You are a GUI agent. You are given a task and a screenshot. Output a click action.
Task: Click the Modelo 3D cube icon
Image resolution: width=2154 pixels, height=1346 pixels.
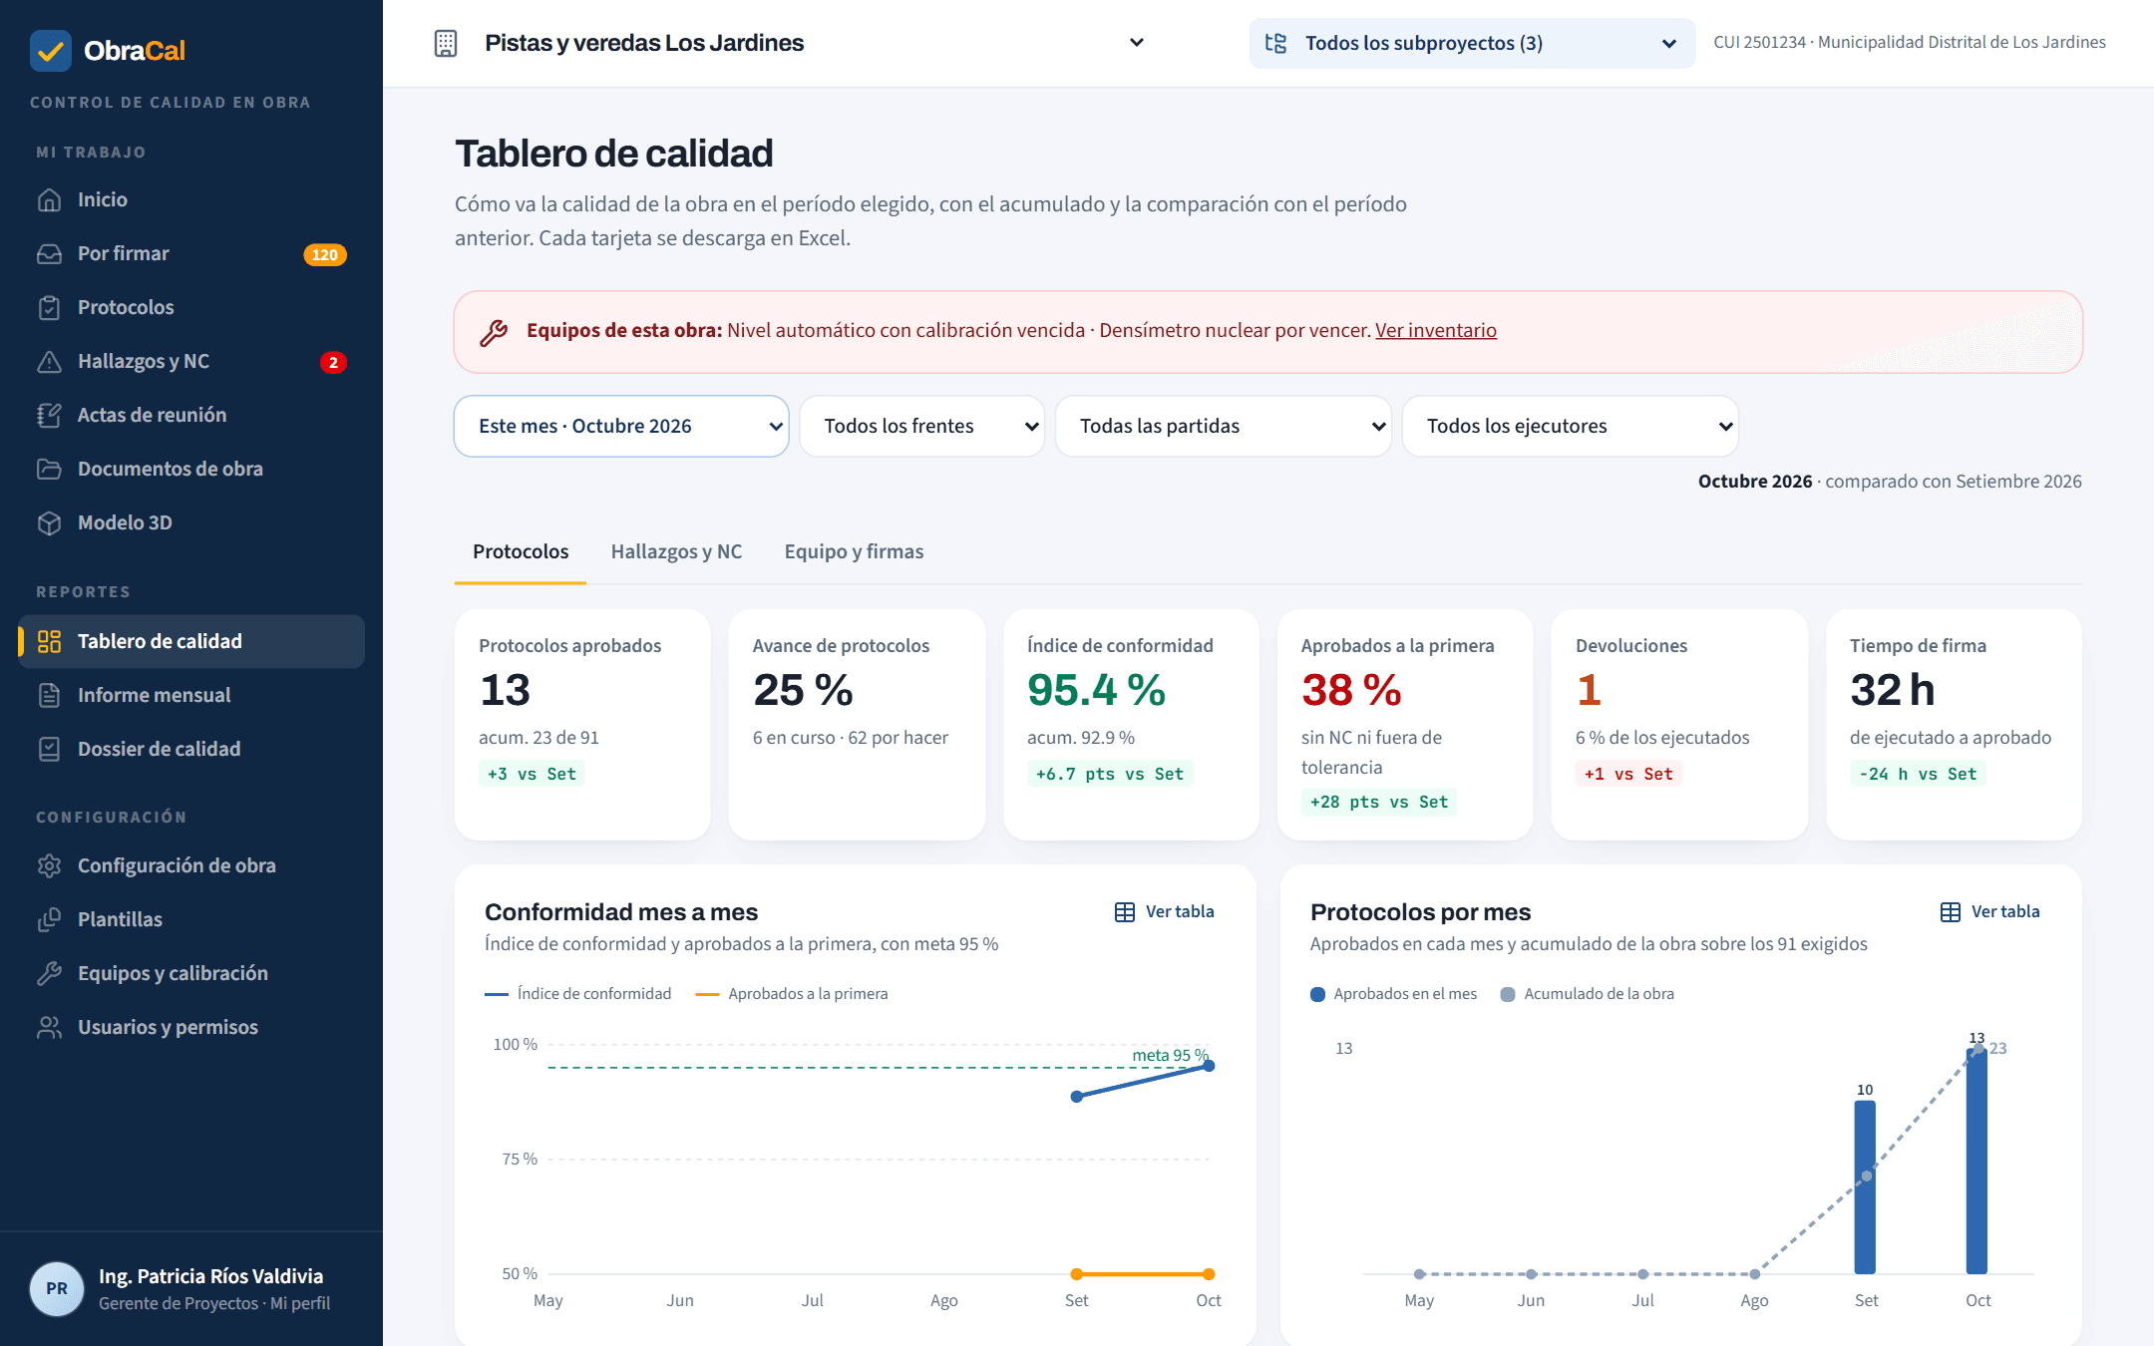point(49,523)
